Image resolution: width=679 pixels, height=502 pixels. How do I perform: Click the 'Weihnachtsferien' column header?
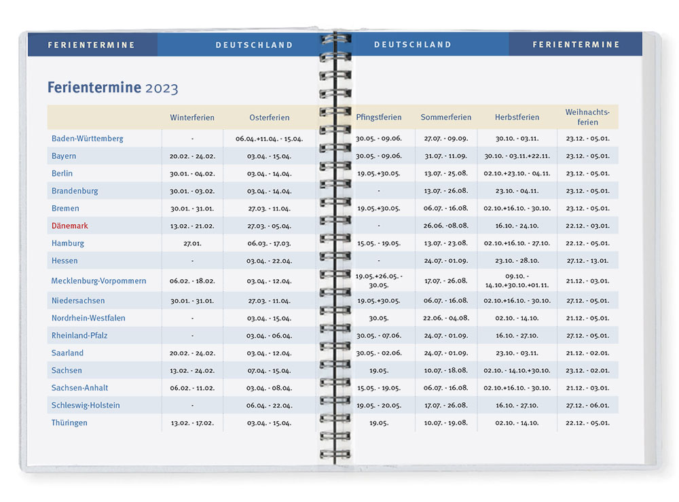587,117
